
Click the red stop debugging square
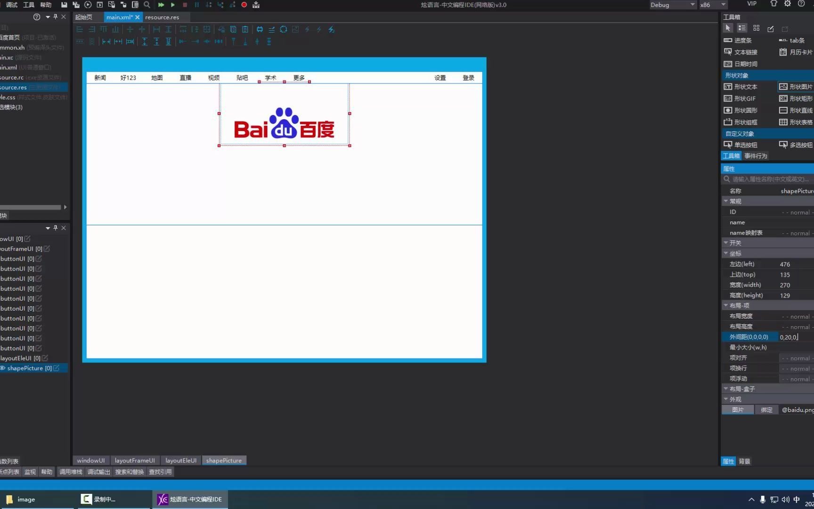click(x=185, y=5)
